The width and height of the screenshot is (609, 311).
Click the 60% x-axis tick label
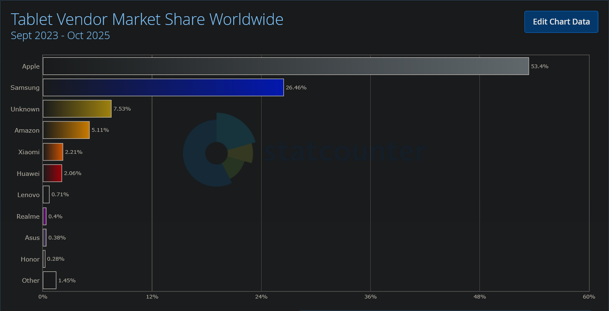pyautogui.click(x=589, y=297)
